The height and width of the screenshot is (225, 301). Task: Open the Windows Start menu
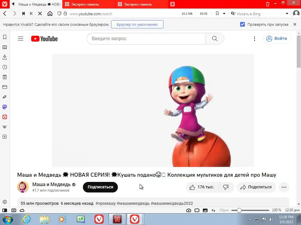pyautogui.click(x=8, y=219)
